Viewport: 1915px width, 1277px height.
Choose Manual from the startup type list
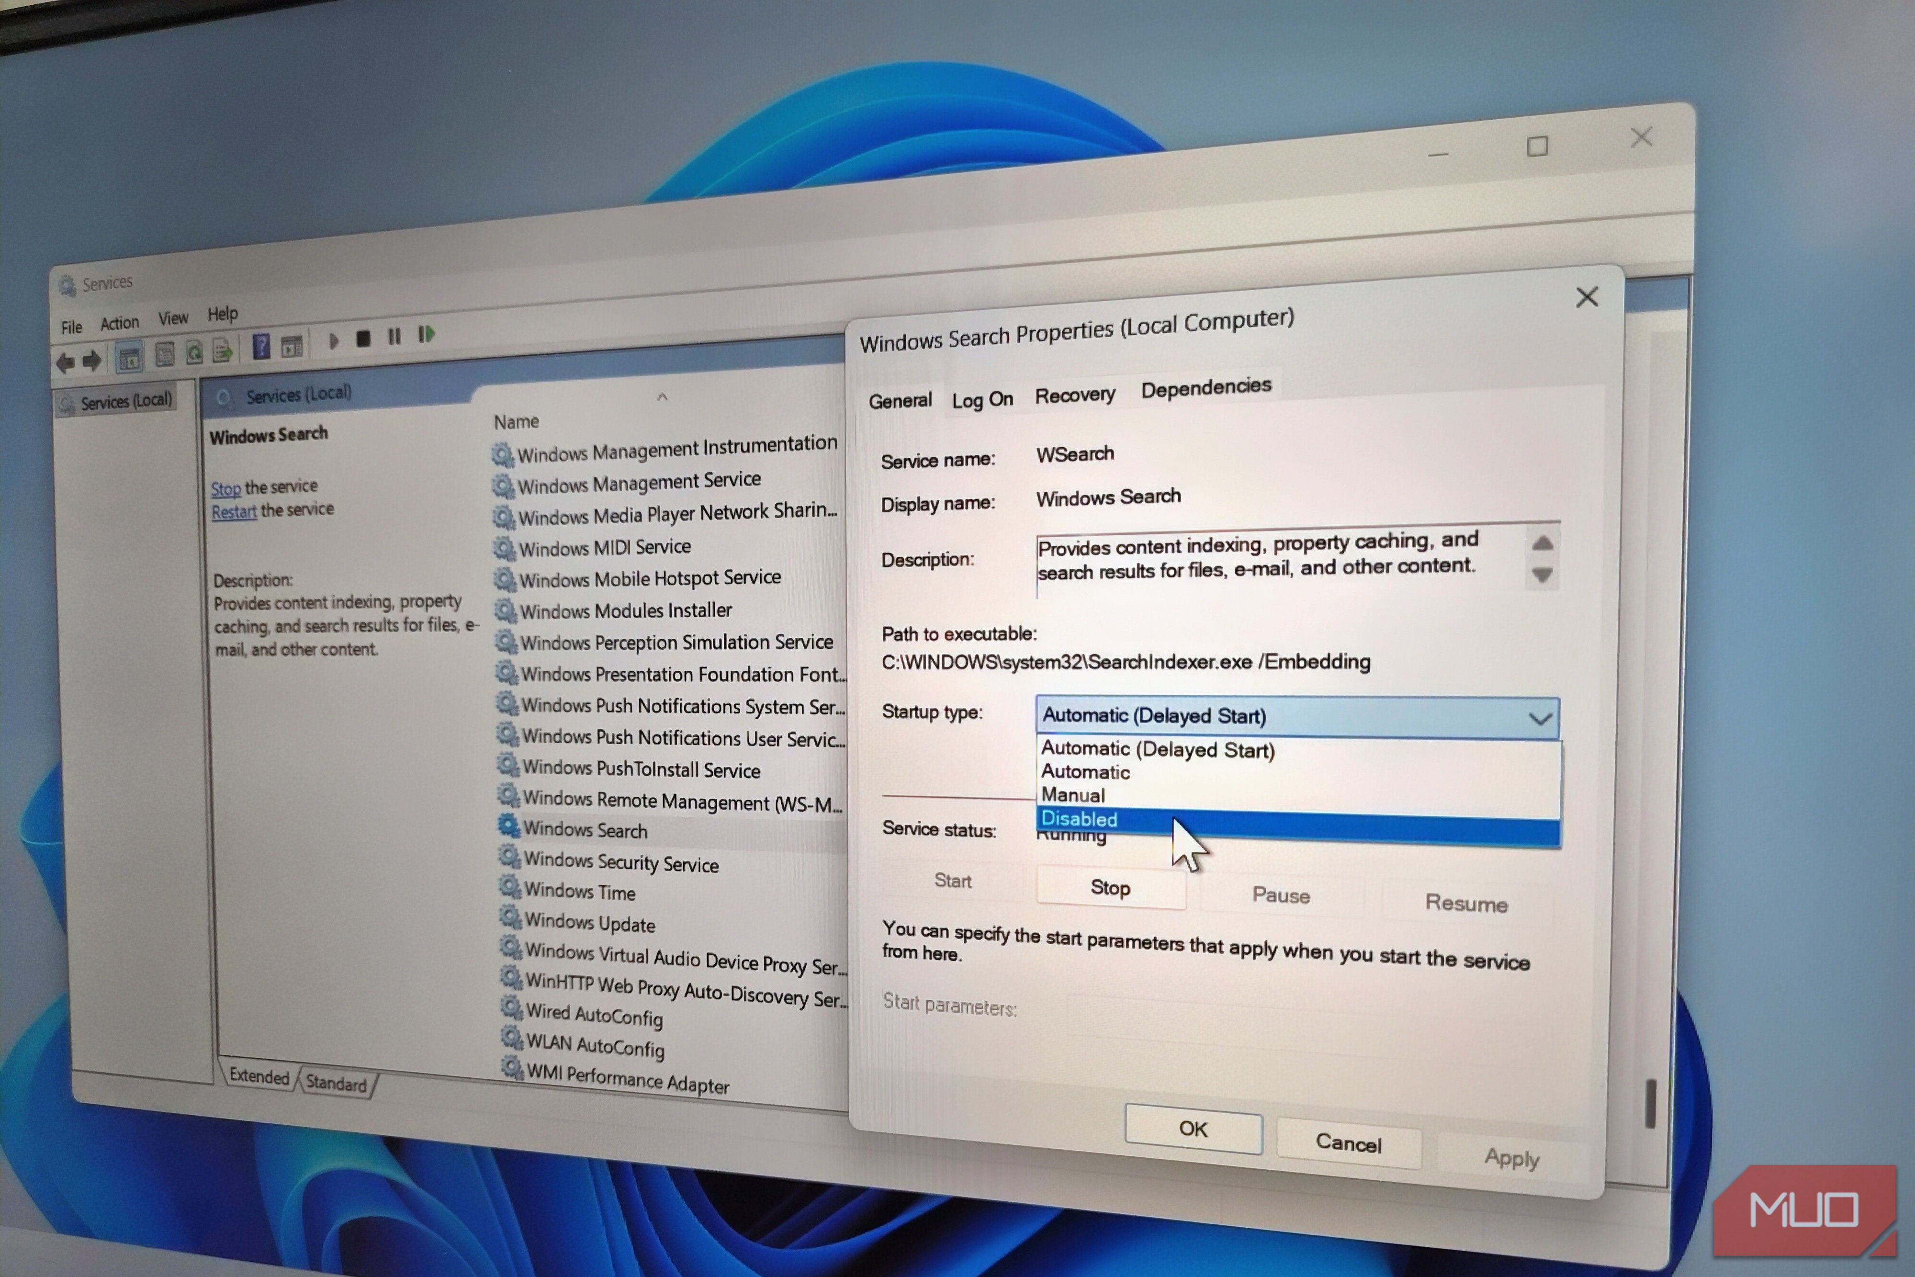(1073, 795)
